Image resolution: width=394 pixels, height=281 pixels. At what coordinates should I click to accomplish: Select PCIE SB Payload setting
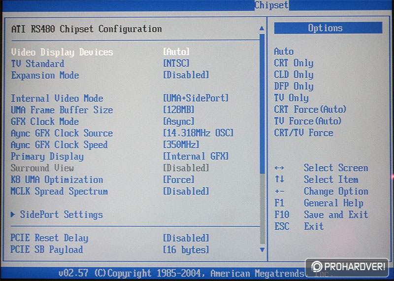pos(47,249)
